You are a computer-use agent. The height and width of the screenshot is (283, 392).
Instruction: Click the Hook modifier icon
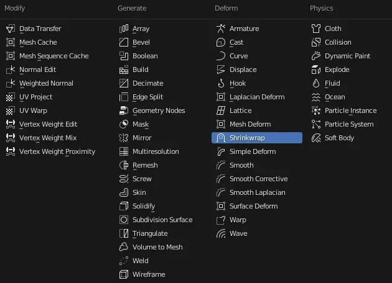click(221, 83)
